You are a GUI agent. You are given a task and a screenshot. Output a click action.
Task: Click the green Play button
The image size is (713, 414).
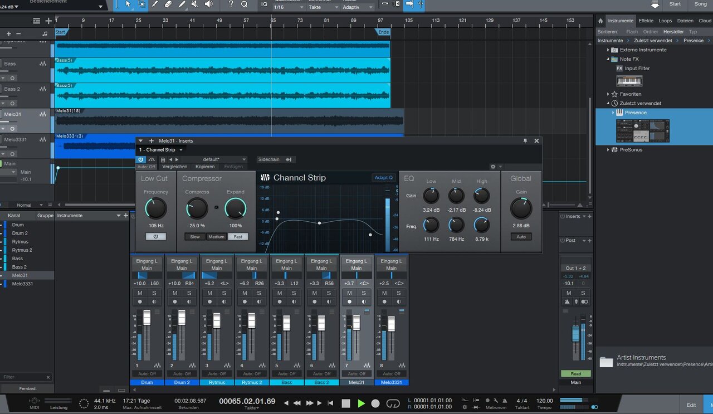coord(361,403)
